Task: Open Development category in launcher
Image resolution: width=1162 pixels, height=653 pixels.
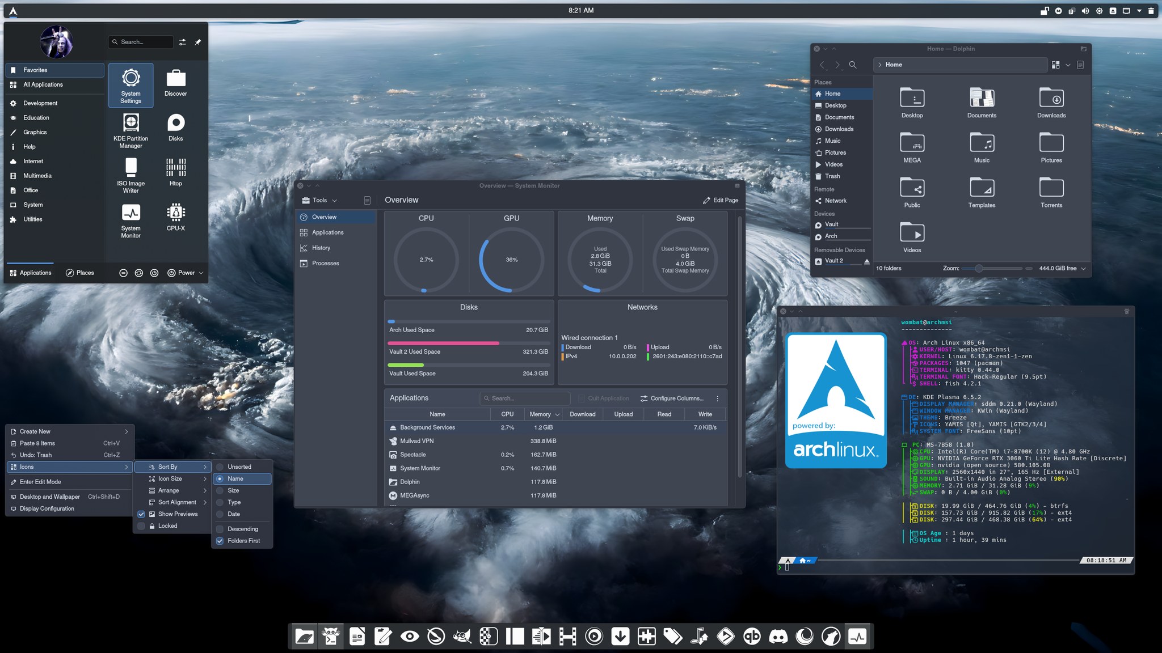Action: coord(55,103)
